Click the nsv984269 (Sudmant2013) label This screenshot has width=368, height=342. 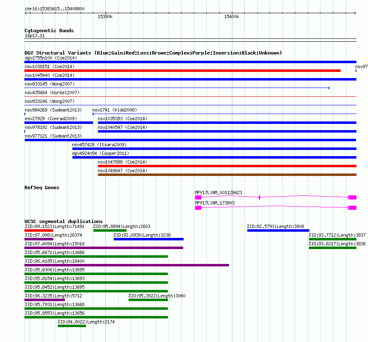(x=53, y=110)
